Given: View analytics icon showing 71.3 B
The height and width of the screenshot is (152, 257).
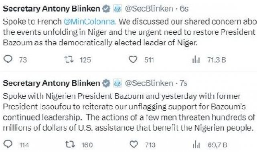Looking at the screenshot, I should [x=196, y=60].
